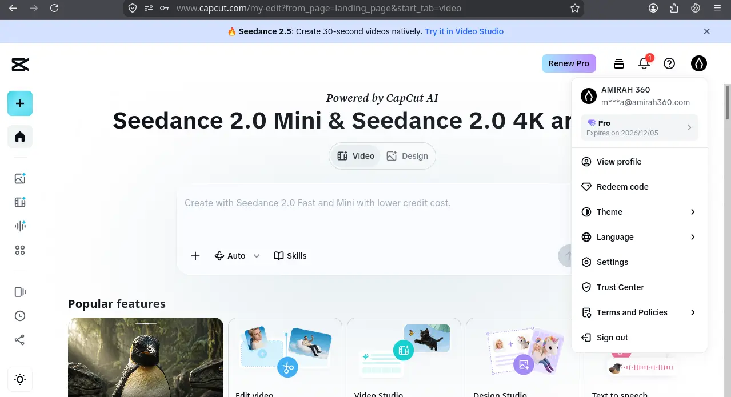Click the lightbulb ideas icon
Screen dimensions: 731x397
(20, 379)
